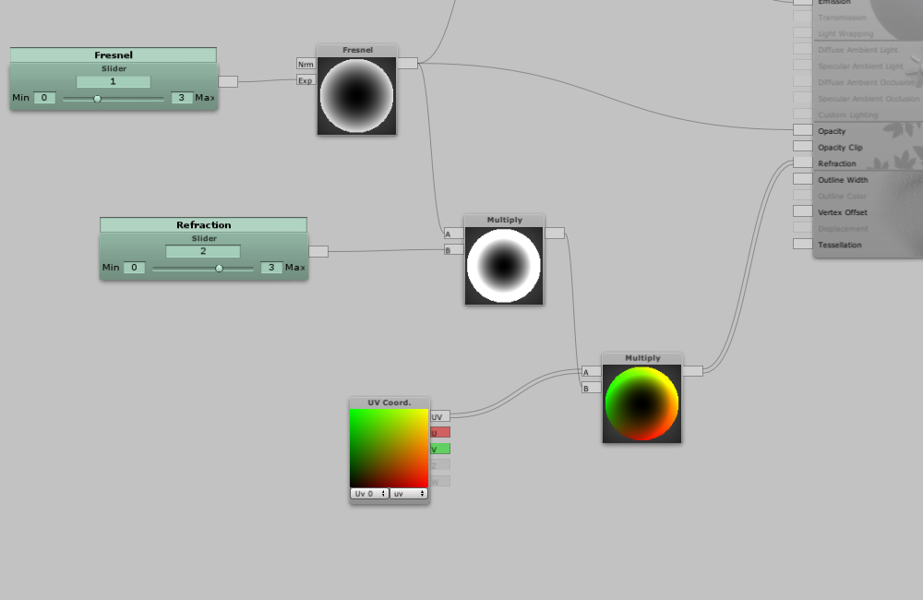Viewport: 923px width, 600px height.
Task: Click the Outline Width input connector
Action: pos(803,178)
